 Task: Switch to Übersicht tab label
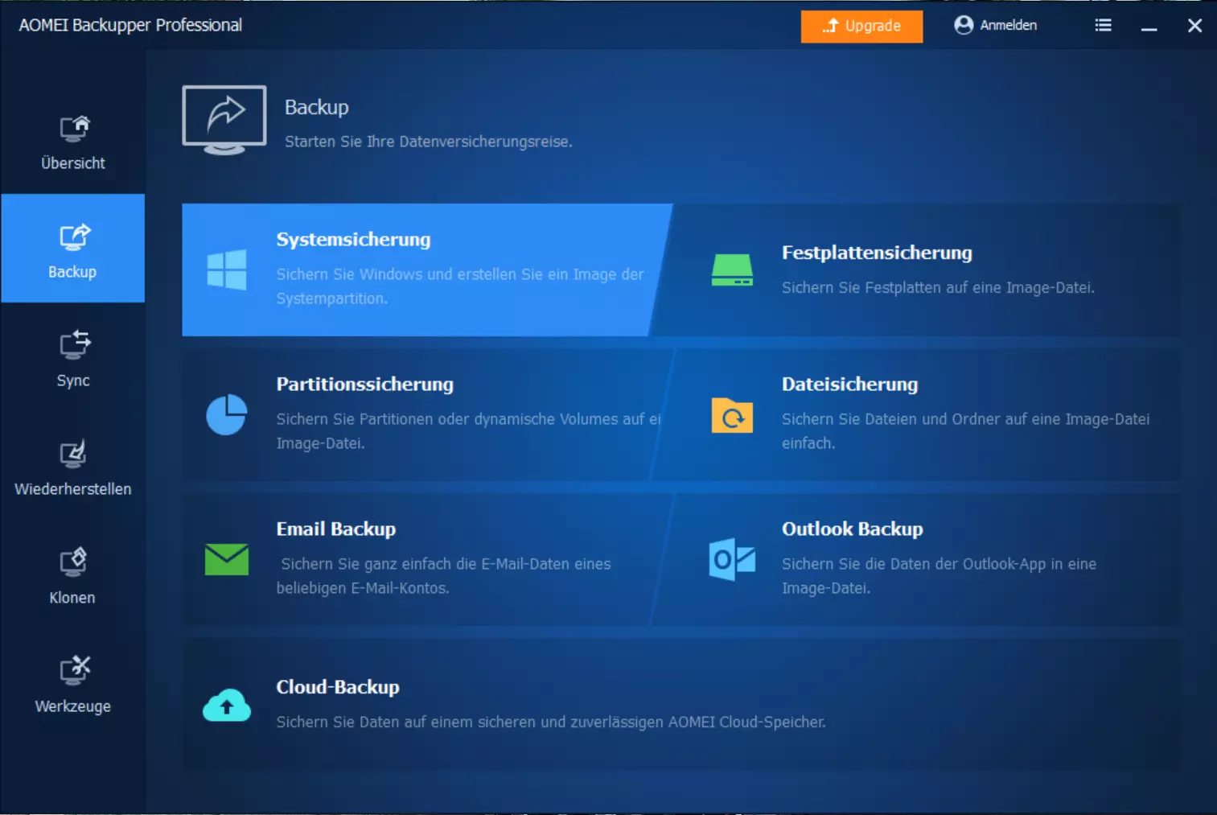point(73,163)
